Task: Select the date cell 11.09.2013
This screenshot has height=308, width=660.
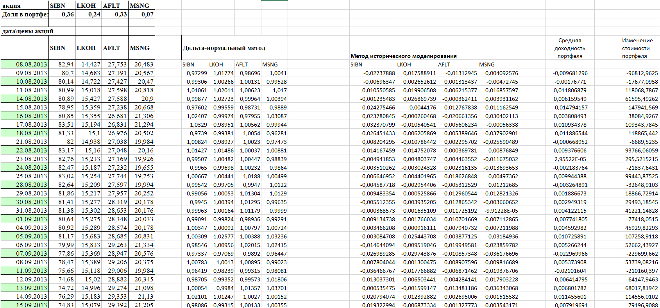Action: (x=25, y=270)
